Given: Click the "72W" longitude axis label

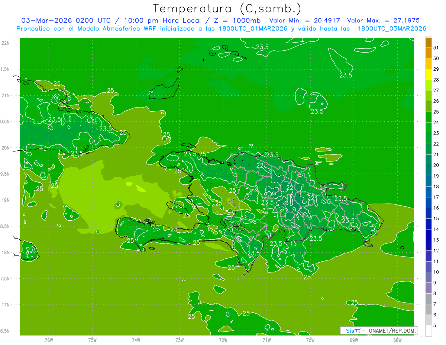Looking at the screenshot, I should coord(223,340).
